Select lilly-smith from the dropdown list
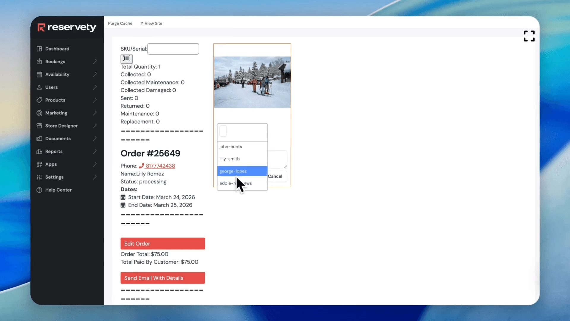This screenshot has width=570, height=321. tap(242, 159)
